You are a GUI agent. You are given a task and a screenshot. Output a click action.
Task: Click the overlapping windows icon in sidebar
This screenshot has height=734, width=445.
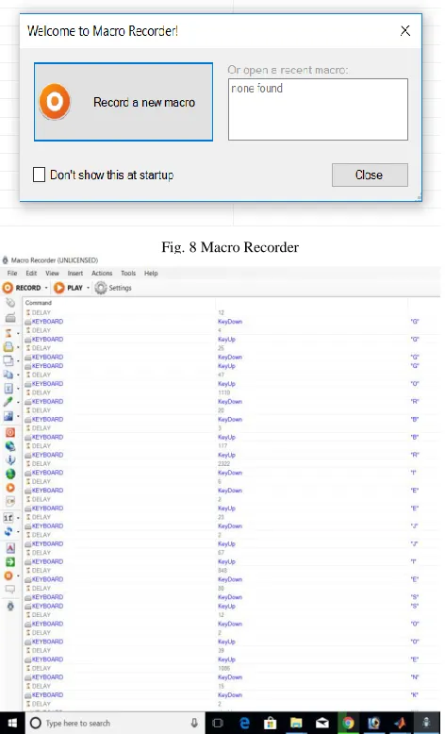8,375
